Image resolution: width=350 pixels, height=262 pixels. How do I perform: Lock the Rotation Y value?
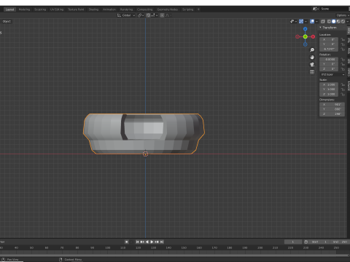[x=343, y=64]
